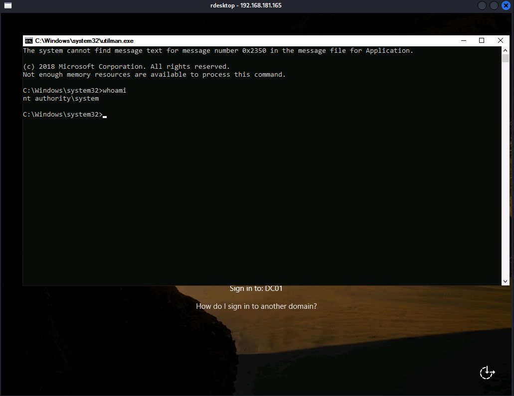Open 'How do I sign in to another domain?'
This screenshot has height=396, width=514.
[x=256, y=306]
